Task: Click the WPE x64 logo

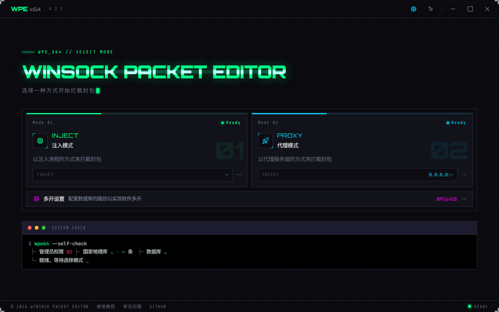Action: tap(26, 9)
